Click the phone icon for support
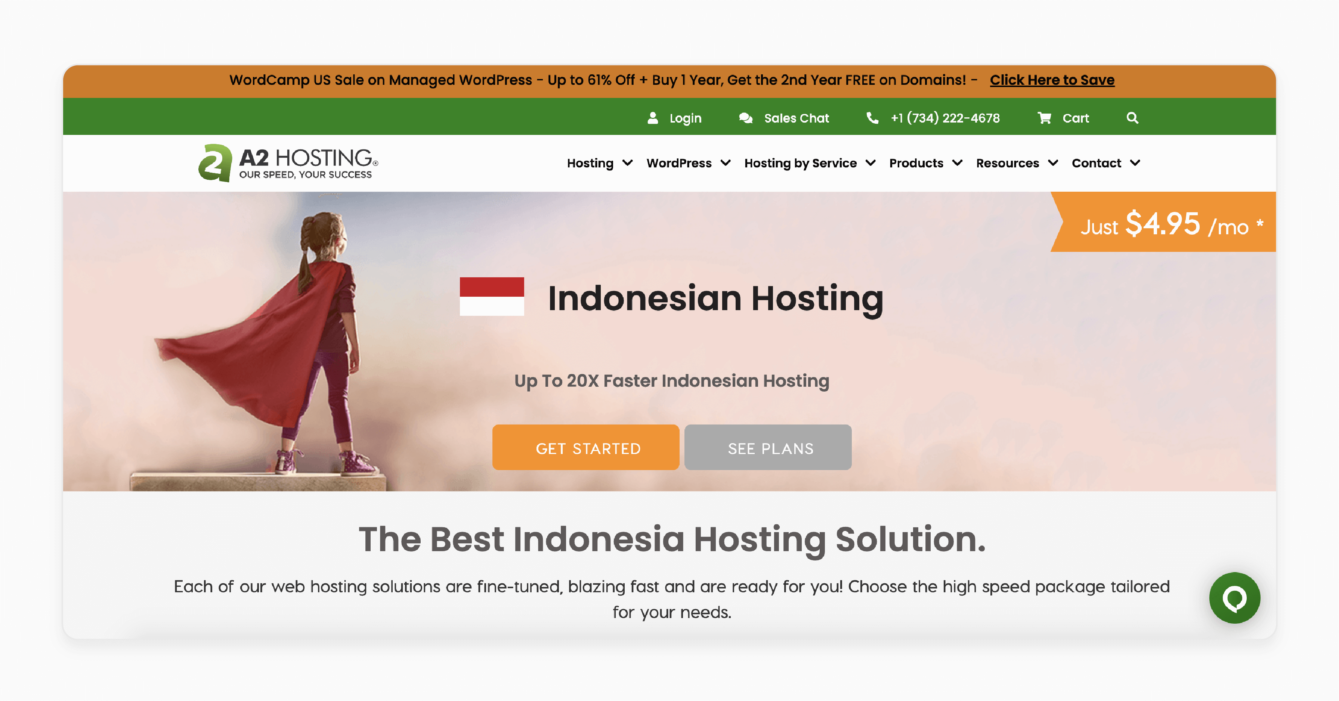This screenshot has height=701, width=1339. coord(870,118)
